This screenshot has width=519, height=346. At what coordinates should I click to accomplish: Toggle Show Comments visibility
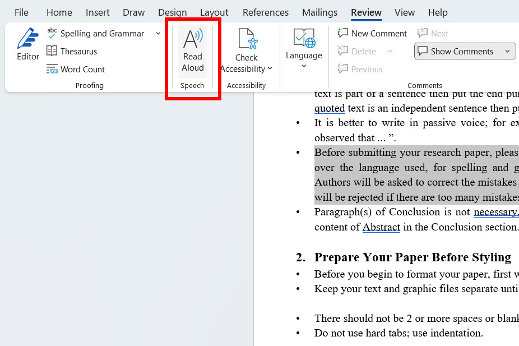tap(458, 51)
